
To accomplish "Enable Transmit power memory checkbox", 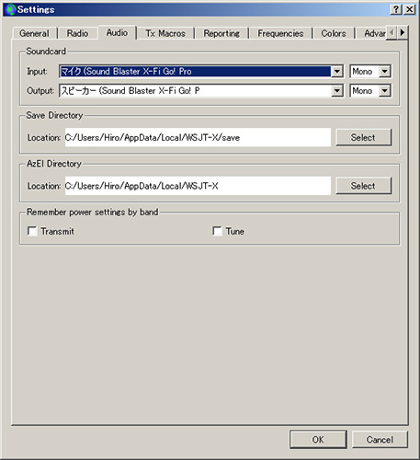I will [x=32, y=231].
